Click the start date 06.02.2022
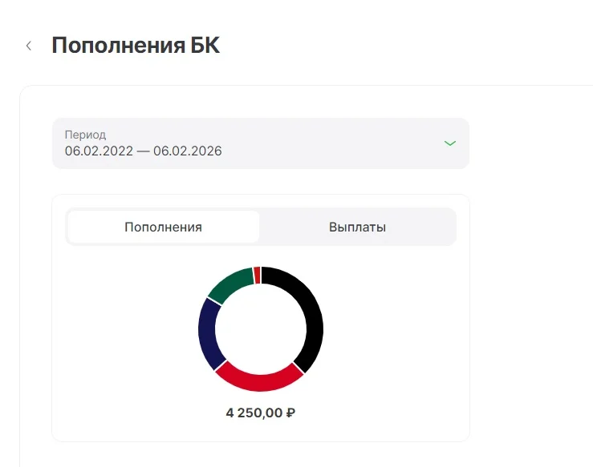Image resolution: width=593 pixels, height=467 pixels. click(99, 151)
